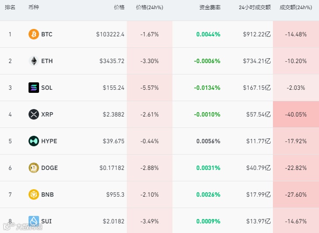
Task: Open the BTC symbol link
Action: point(47,34)
